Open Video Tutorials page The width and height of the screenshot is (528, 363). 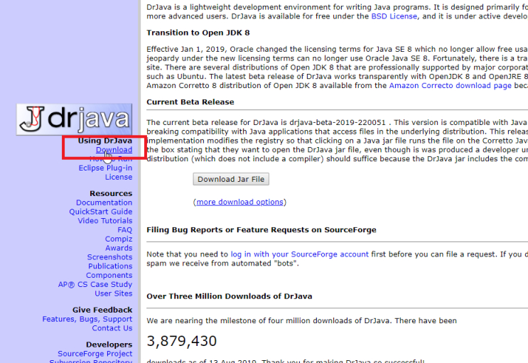(x=105, y=221)
